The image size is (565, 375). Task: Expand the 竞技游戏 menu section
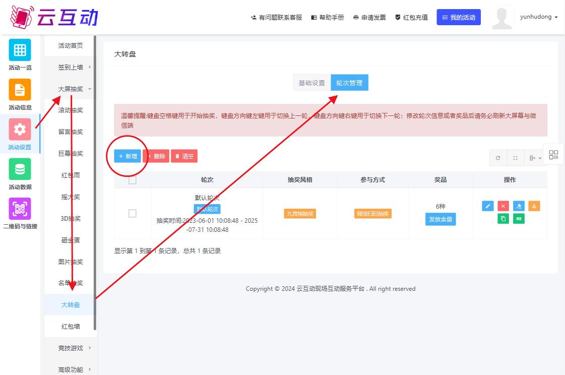coord(71,348)
